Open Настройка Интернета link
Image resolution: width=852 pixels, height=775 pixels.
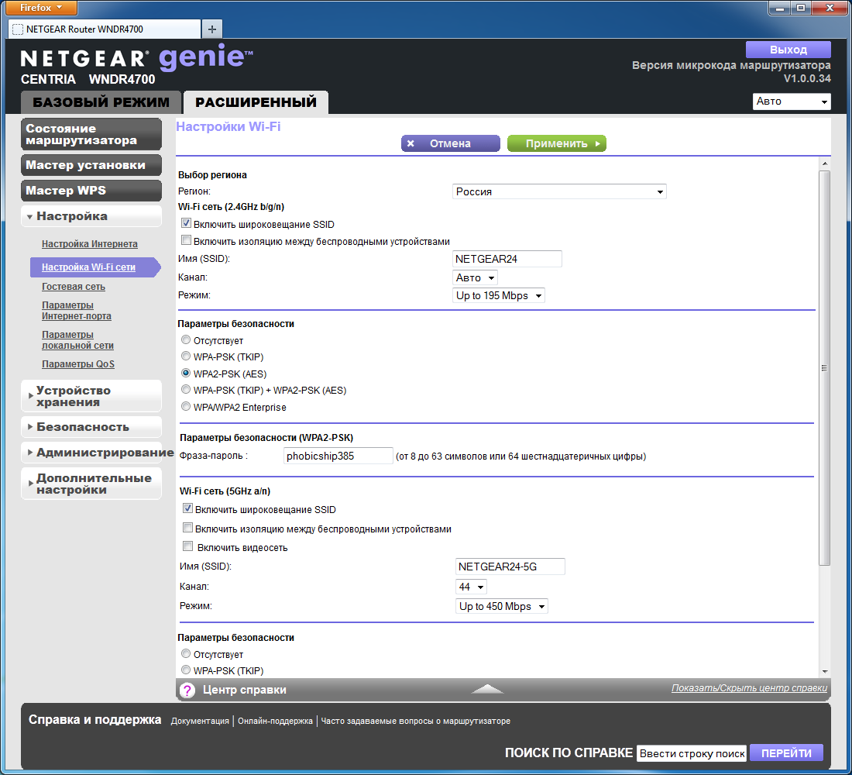pyautogui.click(x=90, y=244)
